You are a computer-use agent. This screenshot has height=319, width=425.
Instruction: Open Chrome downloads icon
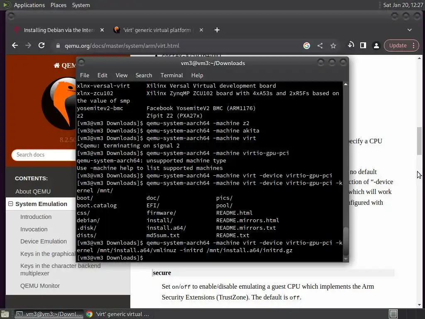(351, 45)
